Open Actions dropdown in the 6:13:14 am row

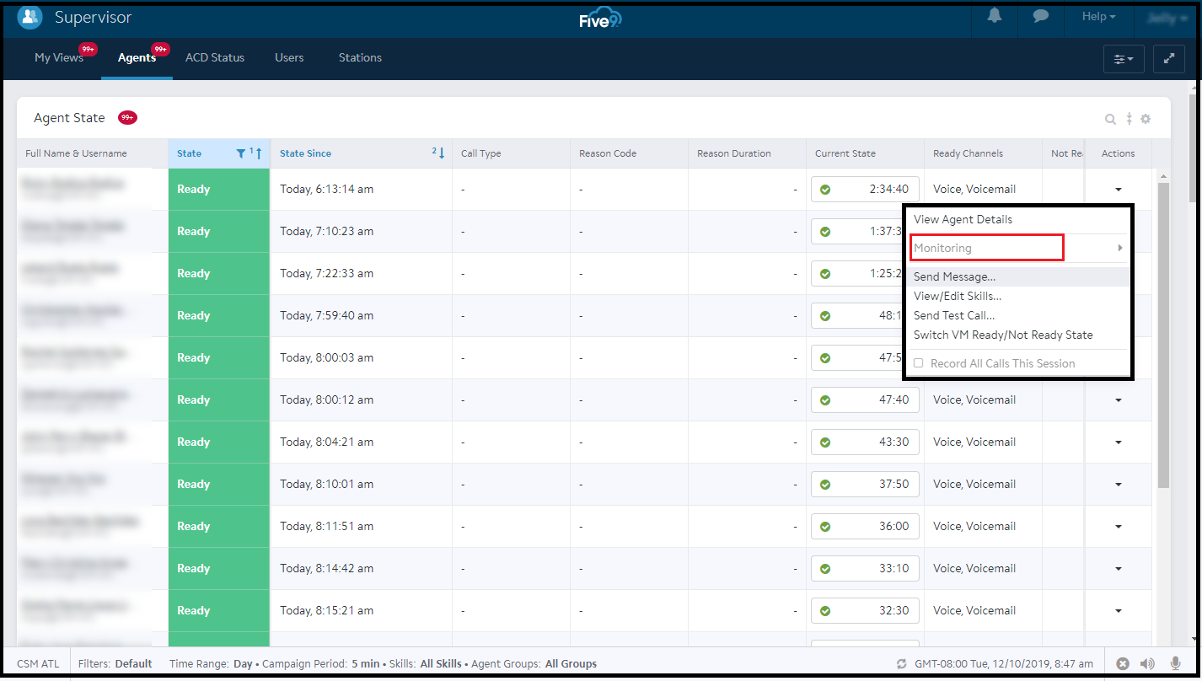[1119, 190]
